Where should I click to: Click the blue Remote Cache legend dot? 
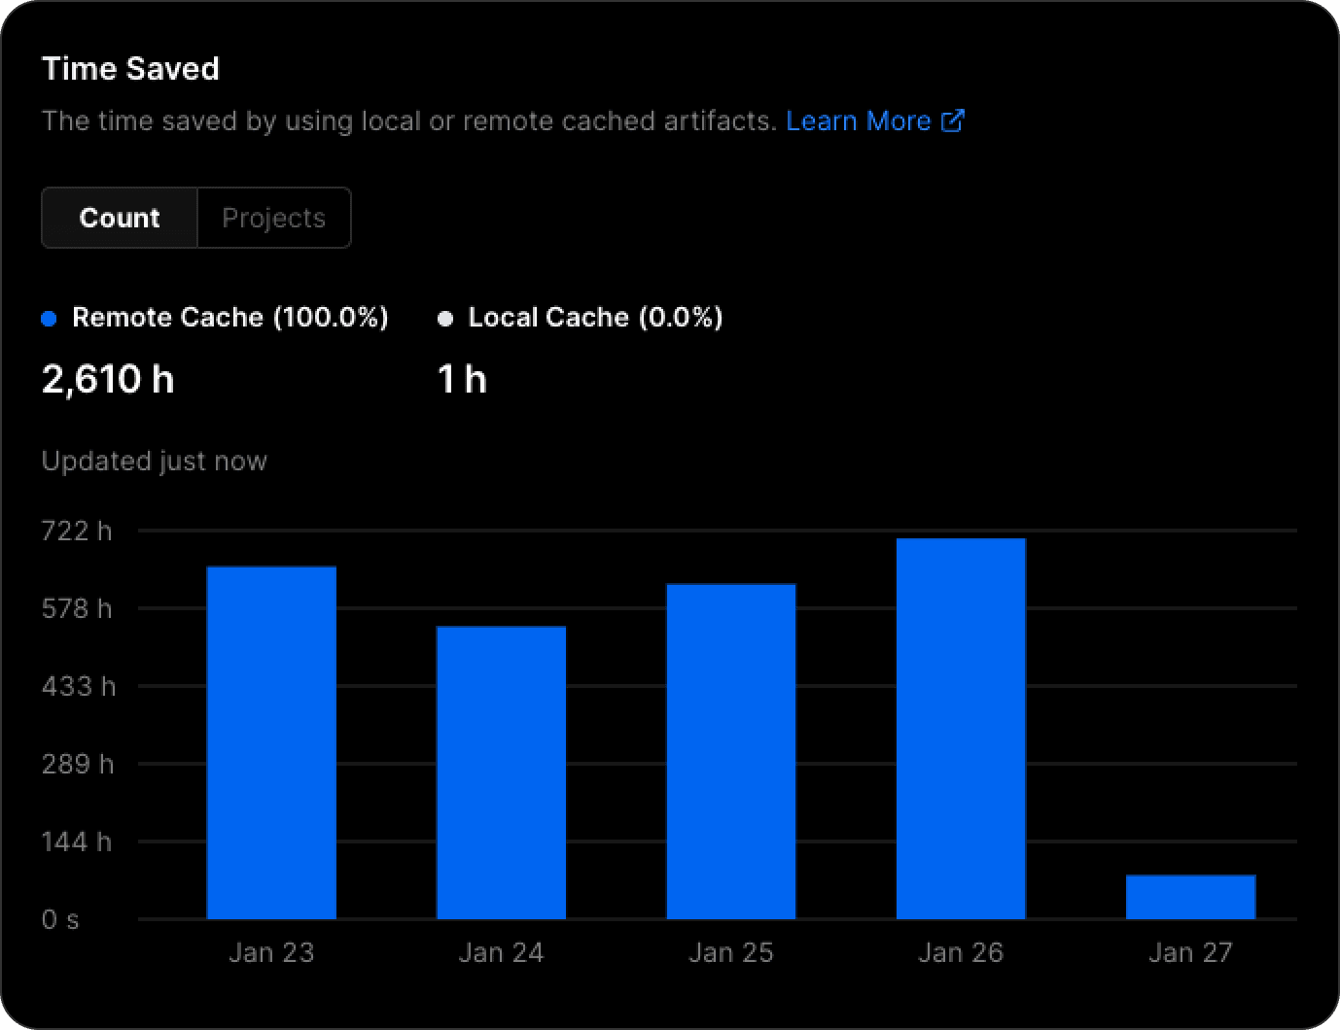[50, 318]
